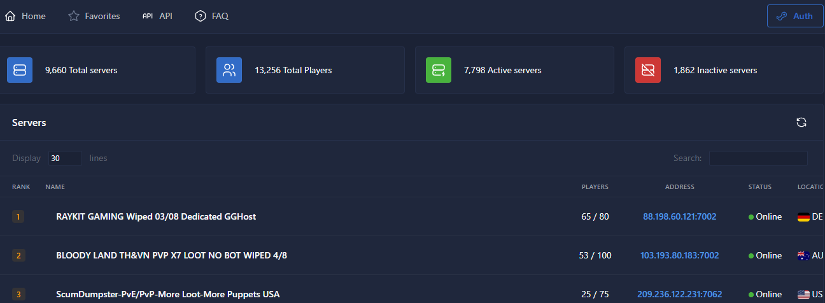The image size is (825, 303).
Task: Open RAYKIT GAMING server entry
Action: click(156, 217)
